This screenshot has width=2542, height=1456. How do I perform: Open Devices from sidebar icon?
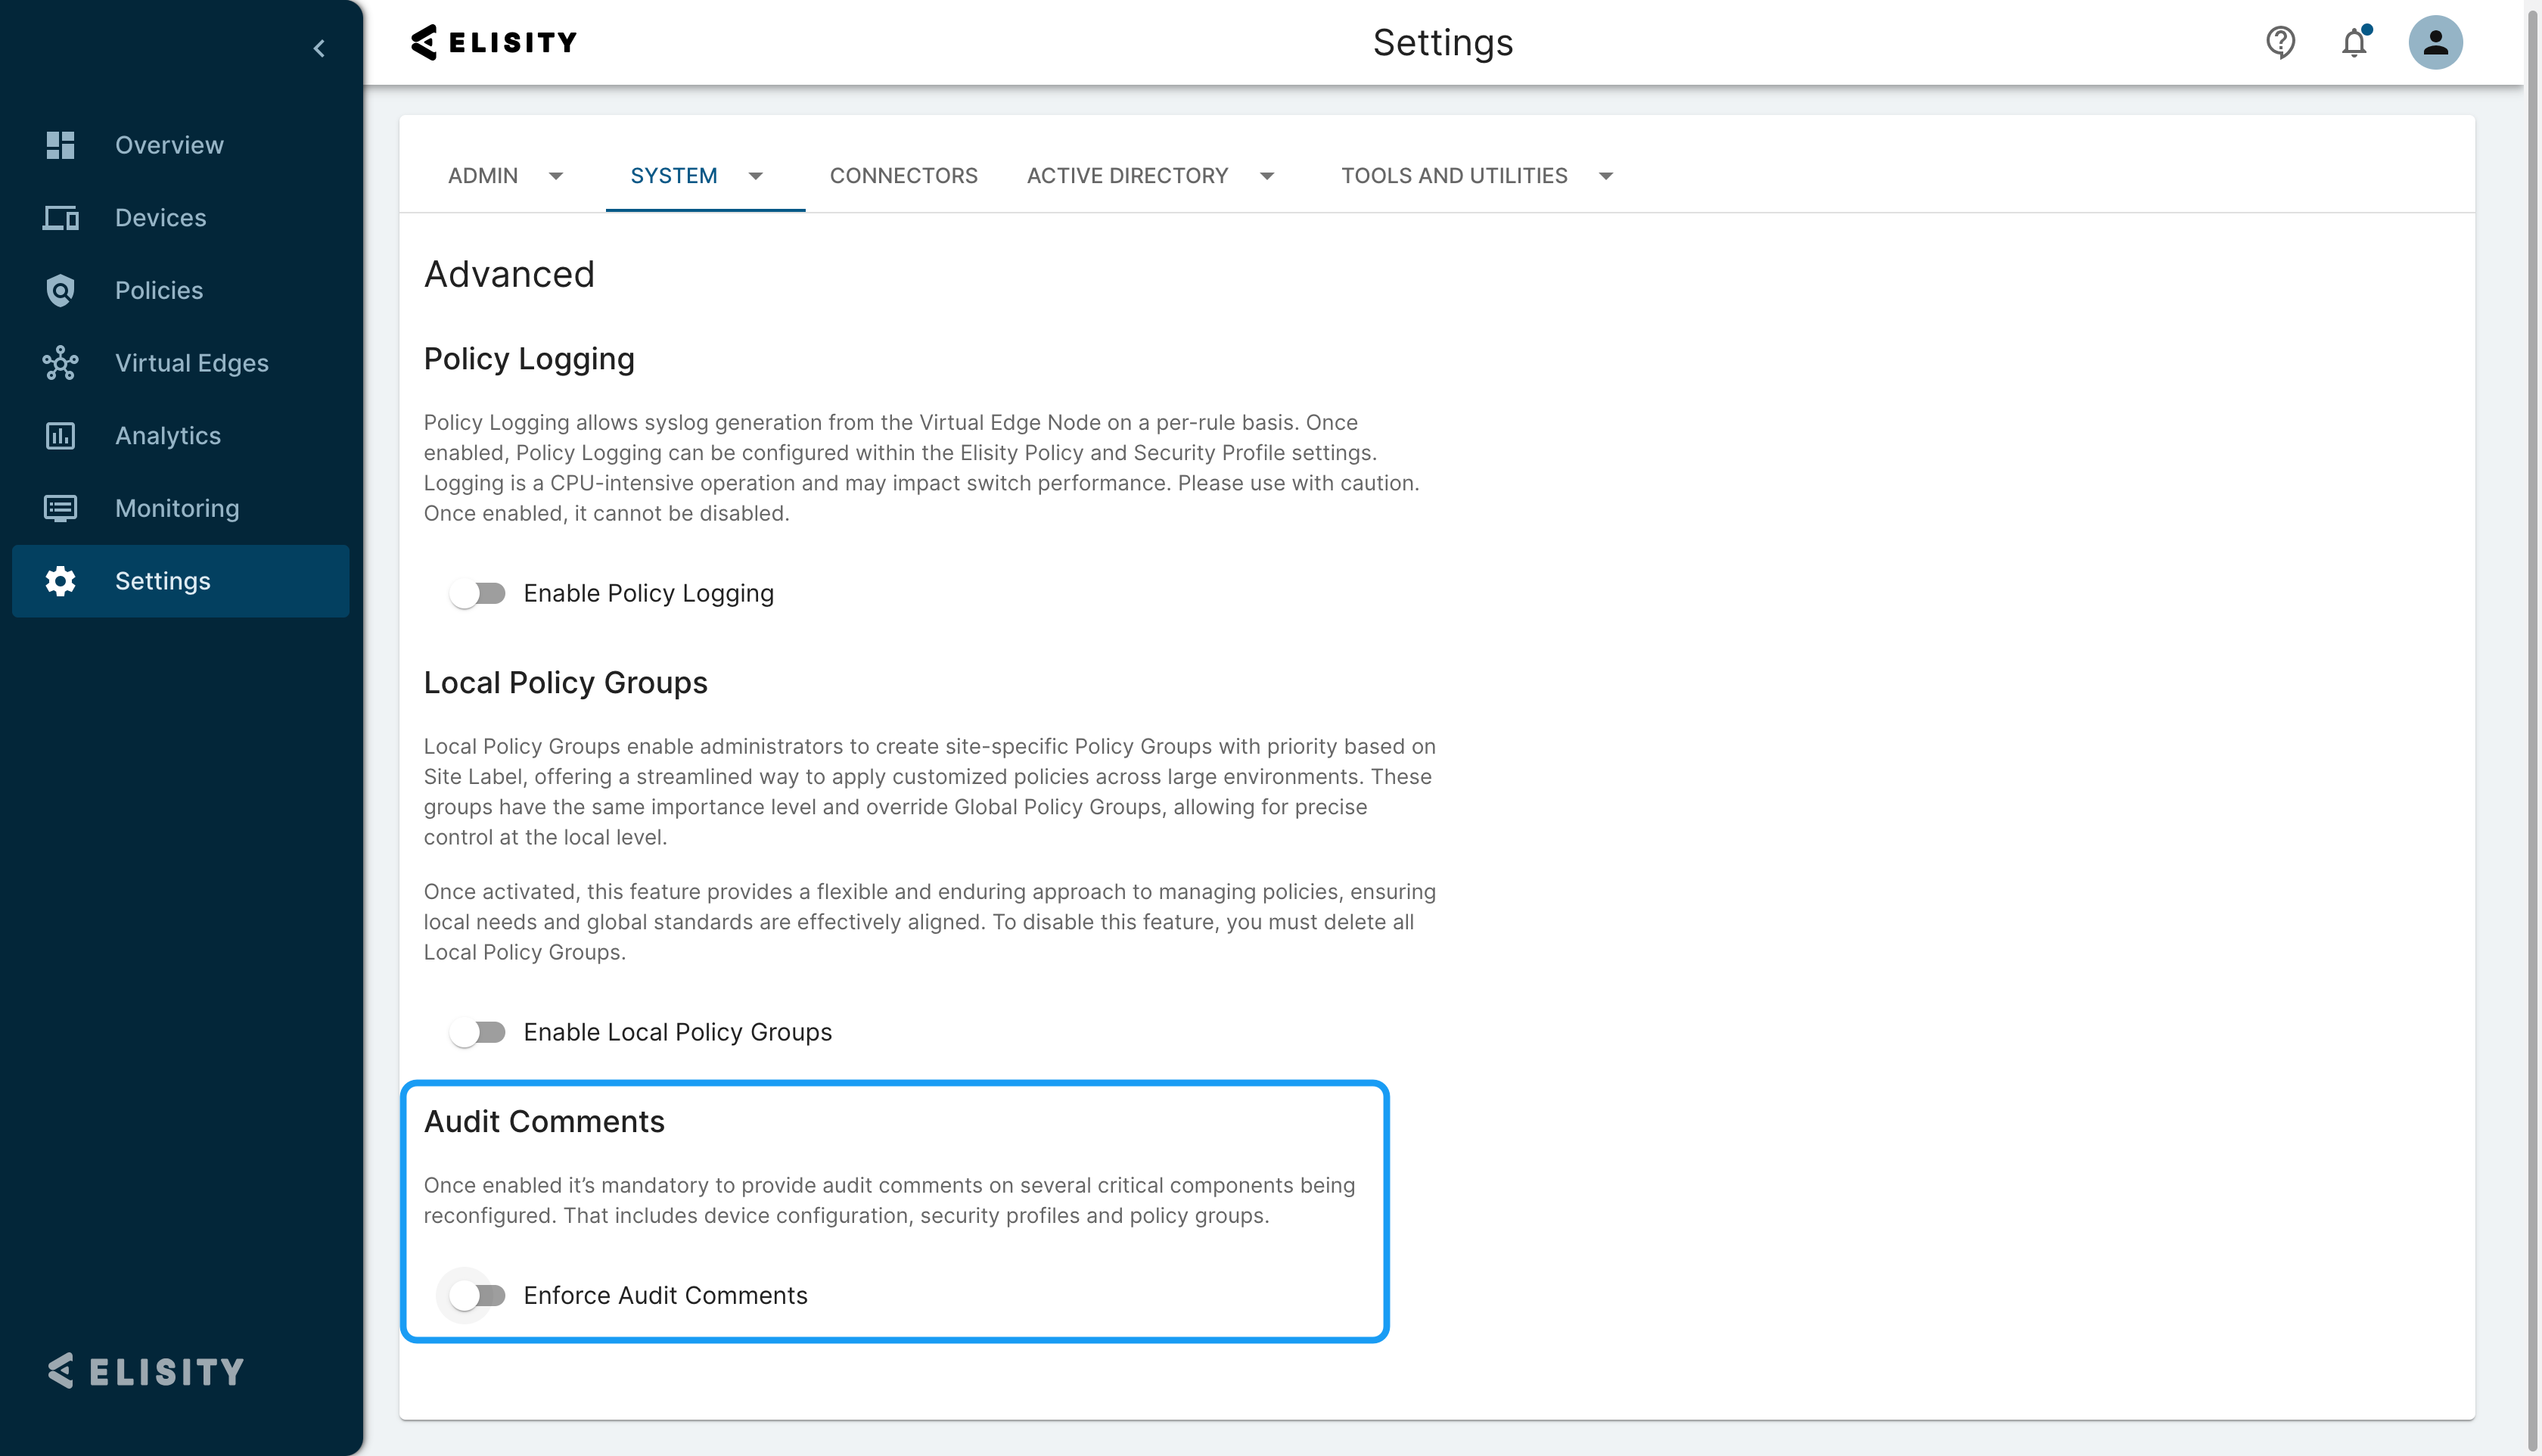pos(60,218)
